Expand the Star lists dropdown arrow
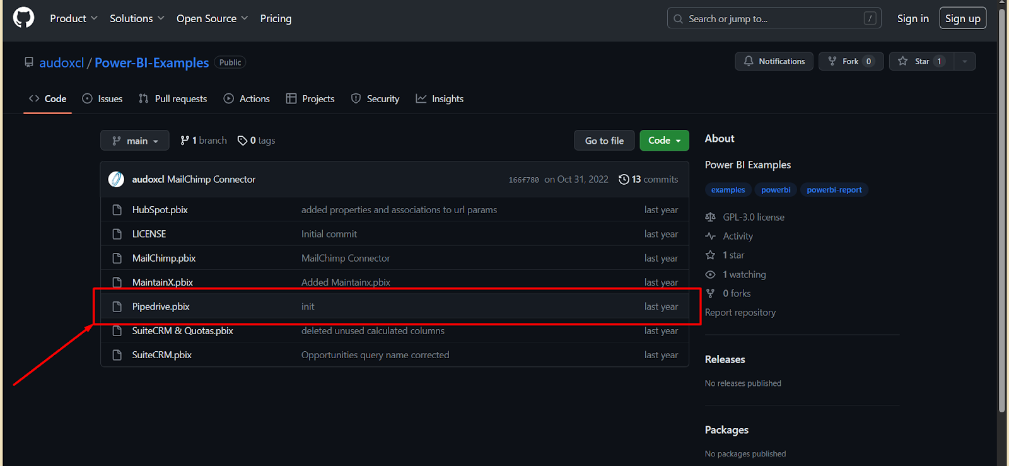Image resolution: width=1009 pixels, height=466 pixels. point(965,61)
